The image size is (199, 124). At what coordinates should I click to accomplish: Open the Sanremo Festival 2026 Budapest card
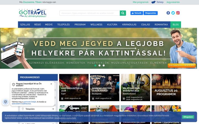pyautogui.click(x=104, y=88)
